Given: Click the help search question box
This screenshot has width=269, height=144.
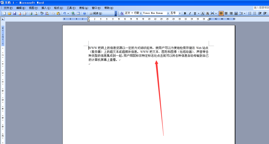Looking at the screenshot, I should point(261,8).
